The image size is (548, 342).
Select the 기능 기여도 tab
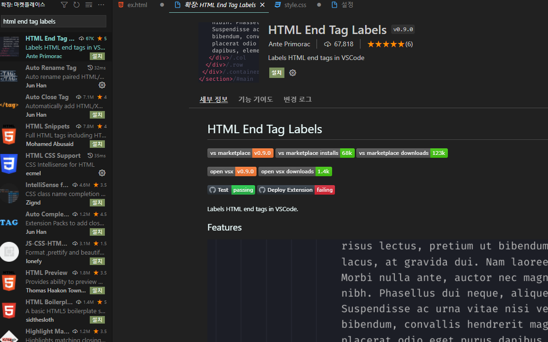(x=256, y=100)
